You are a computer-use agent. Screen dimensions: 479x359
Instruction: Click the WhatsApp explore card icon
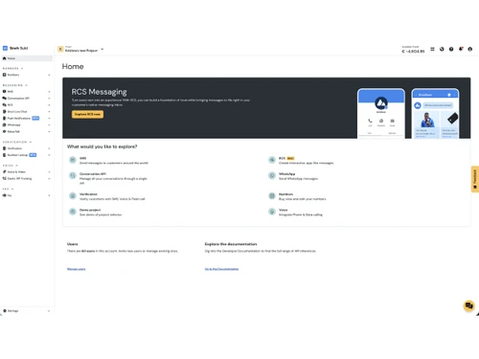272,175
